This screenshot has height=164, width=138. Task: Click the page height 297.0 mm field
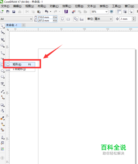point(45,21)
